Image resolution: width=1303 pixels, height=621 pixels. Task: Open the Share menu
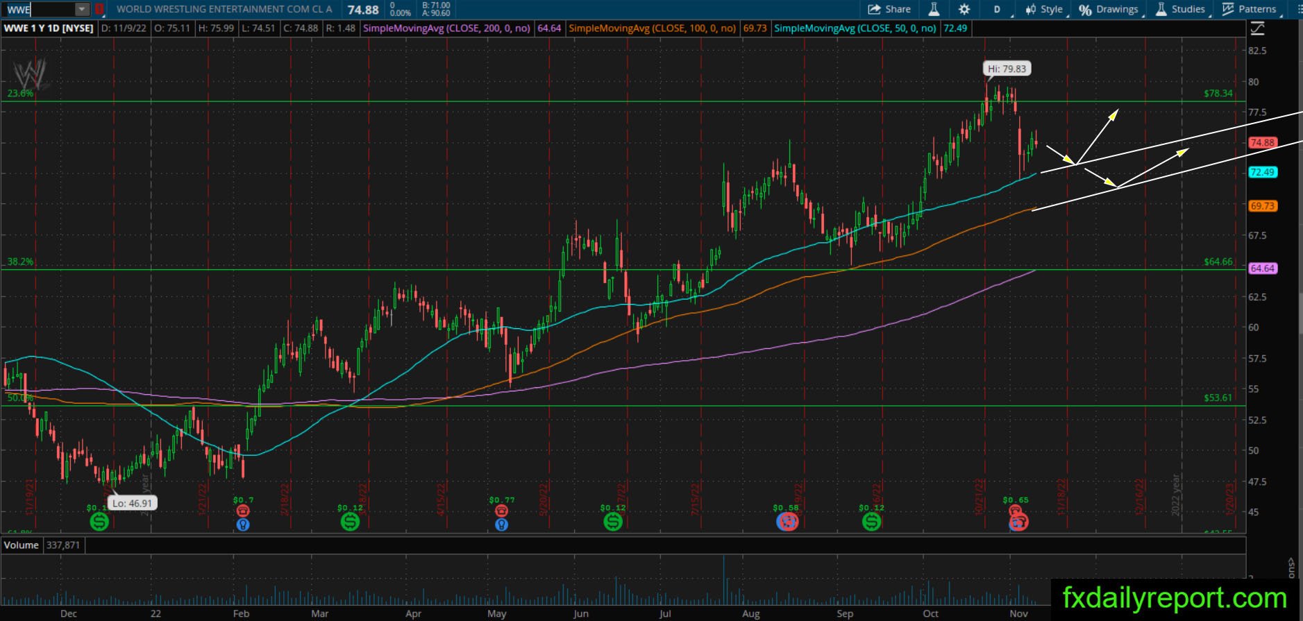889,9
